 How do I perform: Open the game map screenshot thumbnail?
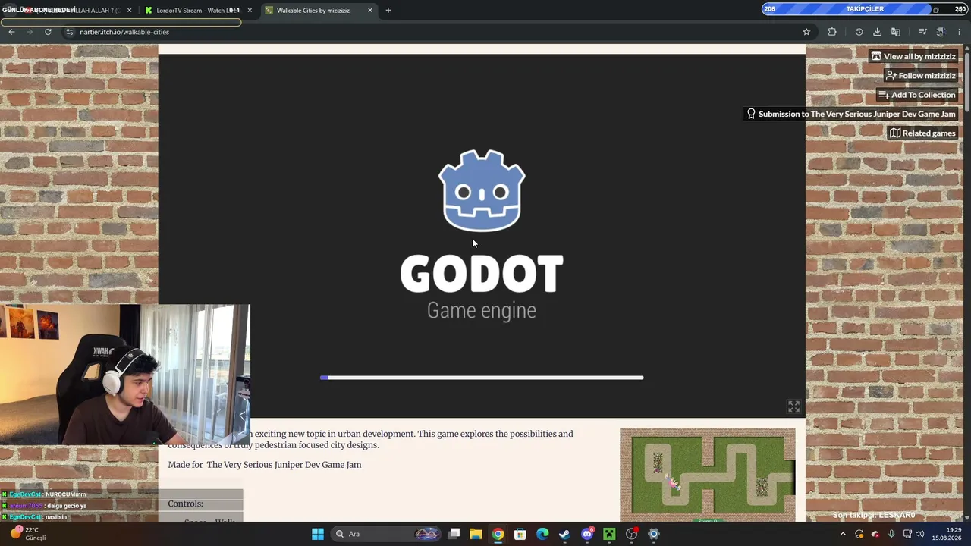click(708, 475)
